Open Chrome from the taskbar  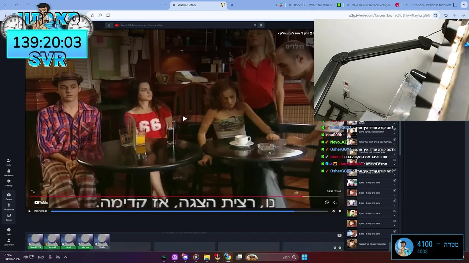coord(228,257)
